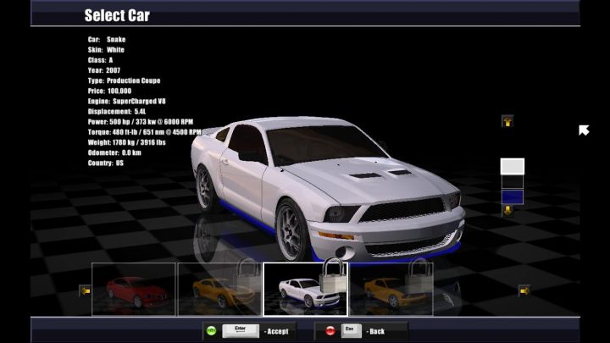Select the red car thumbnail
The height and width of the screenshot is (343, 610).
(133, 290)
